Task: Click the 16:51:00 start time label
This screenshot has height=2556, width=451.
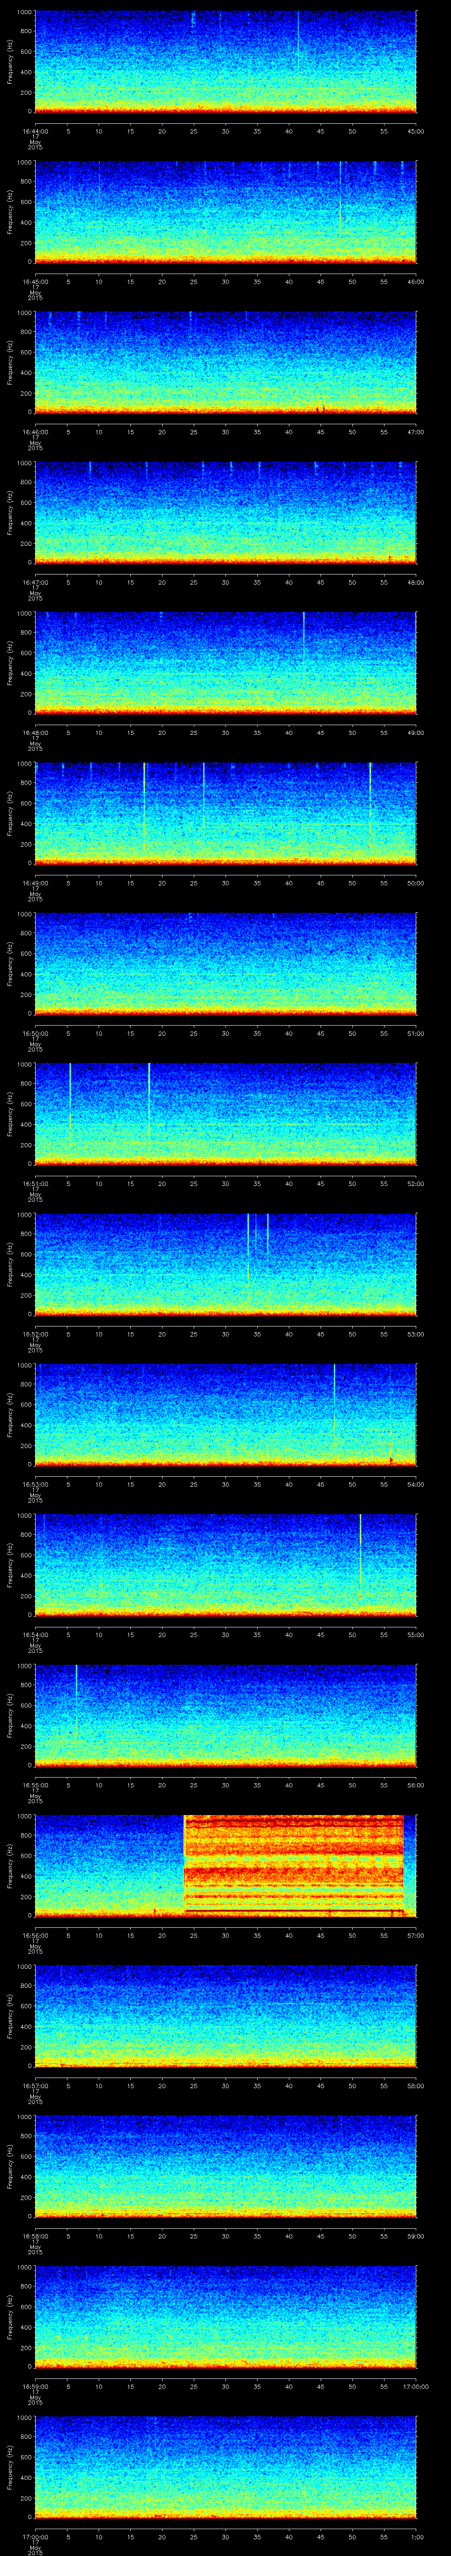Action: click(36, 1184)
